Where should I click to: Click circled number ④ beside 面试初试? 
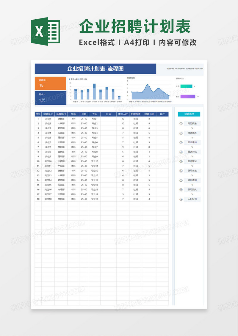(x=181, y=152)
